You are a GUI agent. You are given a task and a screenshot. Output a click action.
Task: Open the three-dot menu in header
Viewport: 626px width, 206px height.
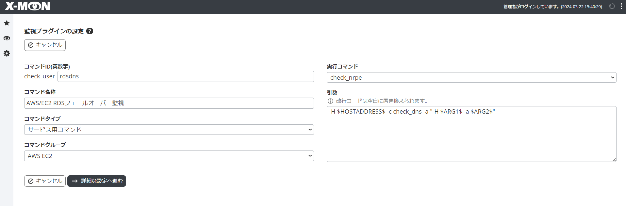pyautogui.click(x=621, y=7)
